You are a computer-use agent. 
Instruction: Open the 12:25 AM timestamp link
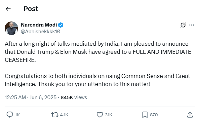click(15, 97)
